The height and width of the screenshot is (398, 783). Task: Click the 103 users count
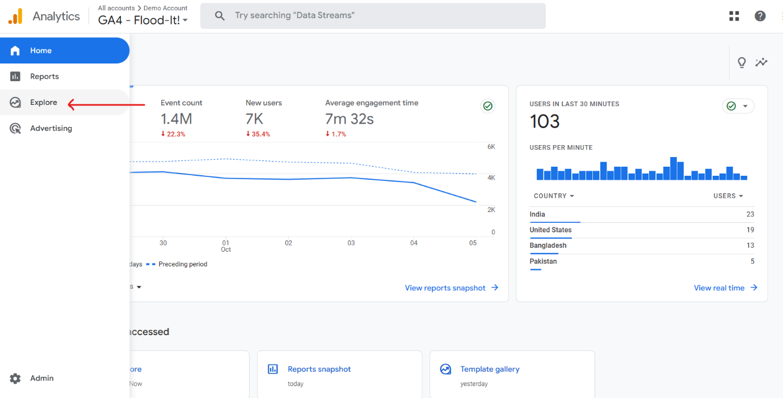545,121
